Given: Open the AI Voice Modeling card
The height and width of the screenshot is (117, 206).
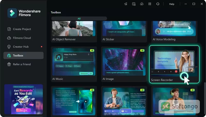Looking at the screenshot, I should [x=174, y=32].
